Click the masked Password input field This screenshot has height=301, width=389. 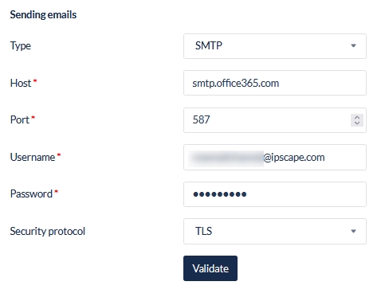(x=275, y=194)
